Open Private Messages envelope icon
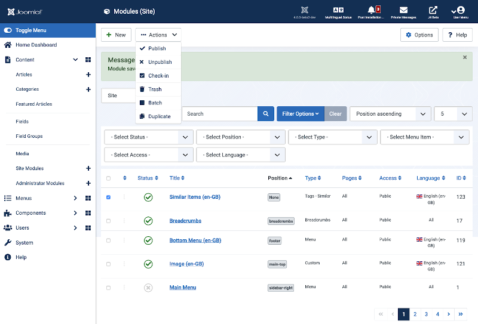This screenshot has height=324, width=478. (404, 10)
